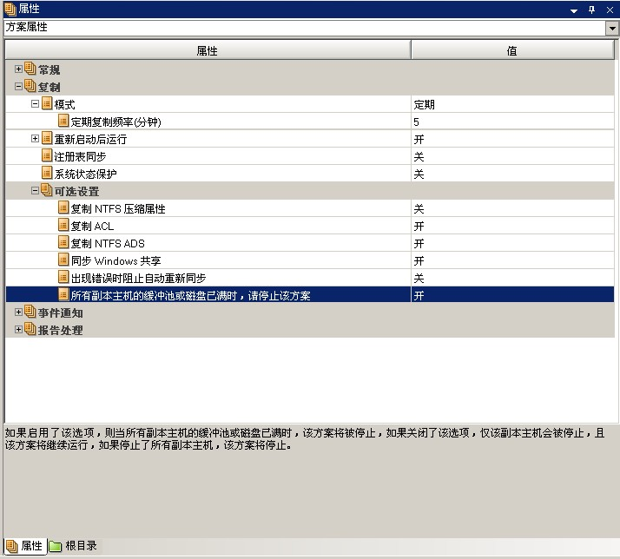Select the frequency value 5
Image resolution: width=620 pixels, height=559 pixels.
(x=416, y=122)
